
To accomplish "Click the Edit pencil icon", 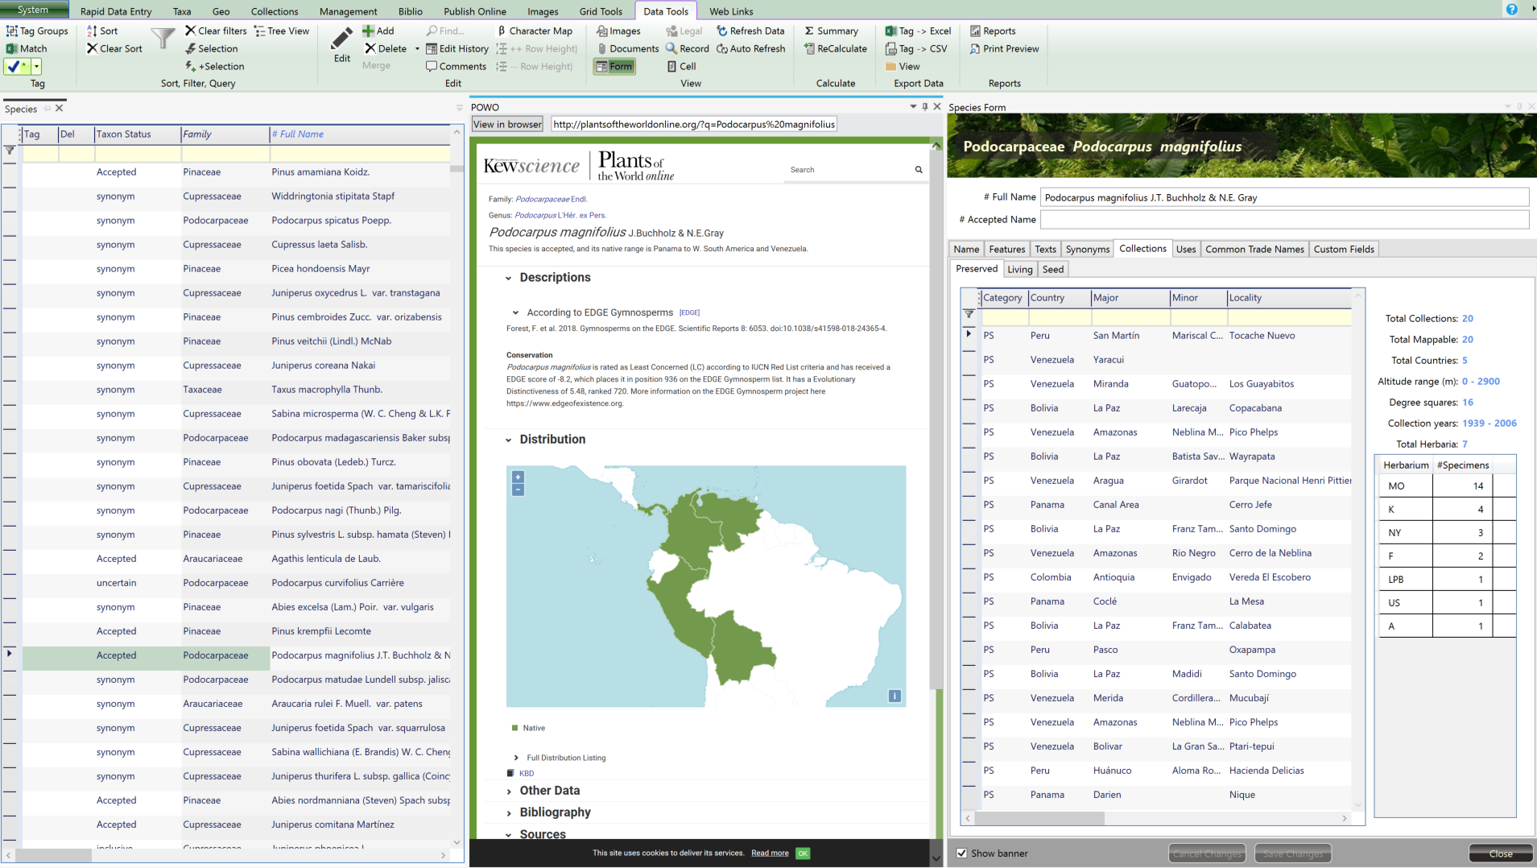I will [x=341, y=38].
